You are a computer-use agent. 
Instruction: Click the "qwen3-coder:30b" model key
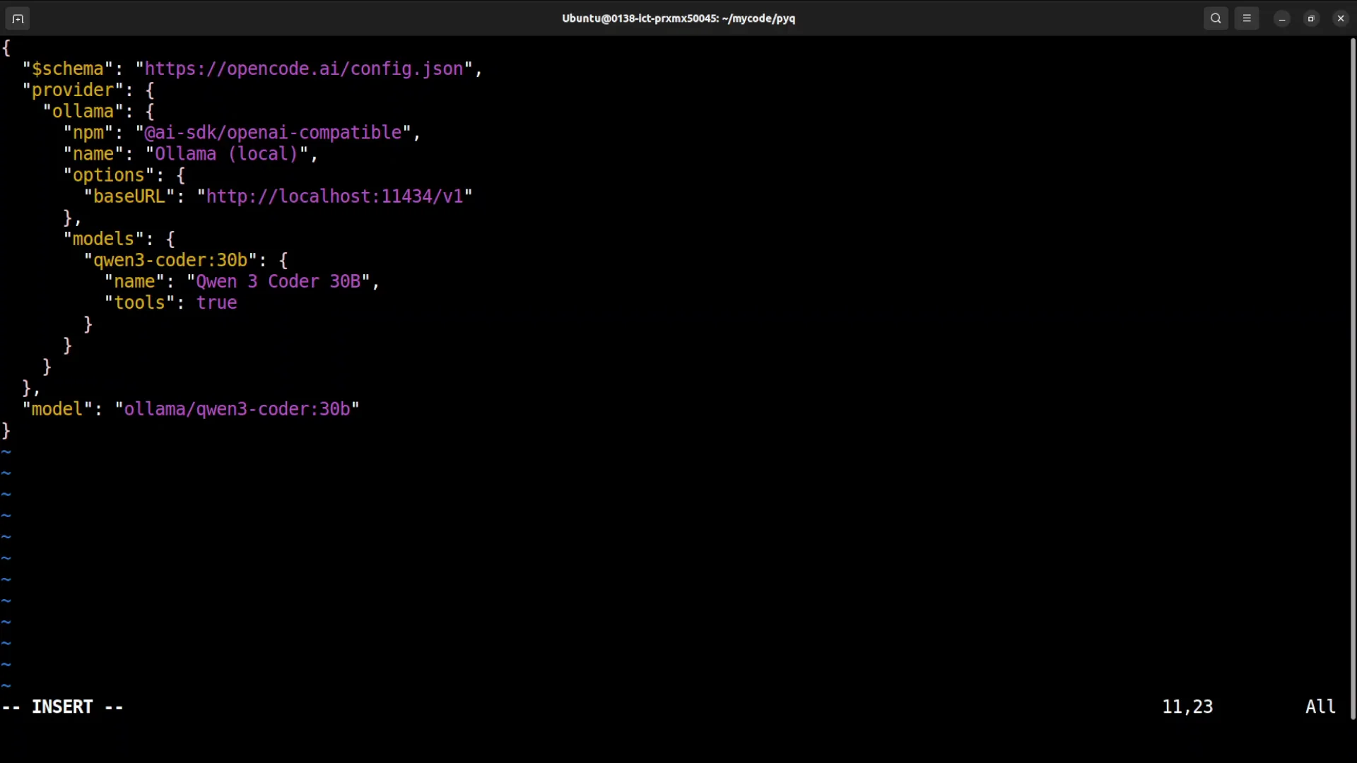pyautogui.click(x=170, y=260)
